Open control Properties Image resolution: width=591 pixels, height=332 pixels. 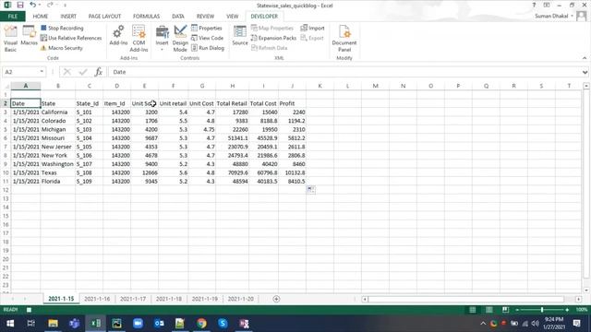point(207,29)
